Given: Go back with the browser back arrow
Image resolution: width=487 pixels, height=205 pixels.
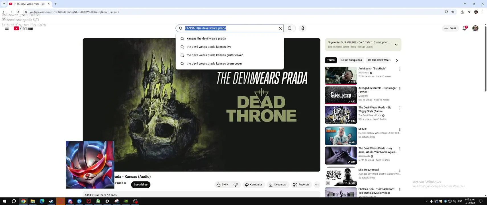Looking at the screenshot, I should coord(4,12).
